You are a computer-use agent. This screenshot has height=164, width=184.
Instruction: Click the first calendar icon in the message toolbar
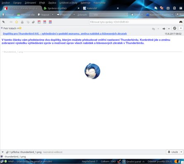coord(39,22)
